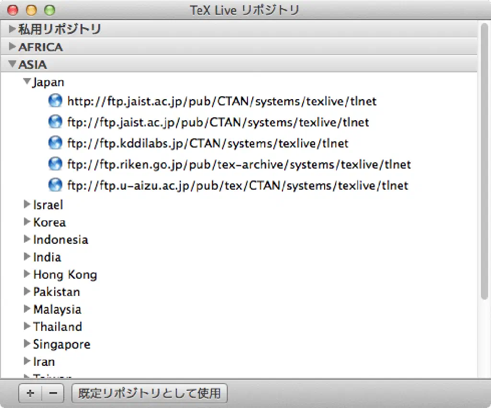Expand the Israel country node

click(27, 204)
